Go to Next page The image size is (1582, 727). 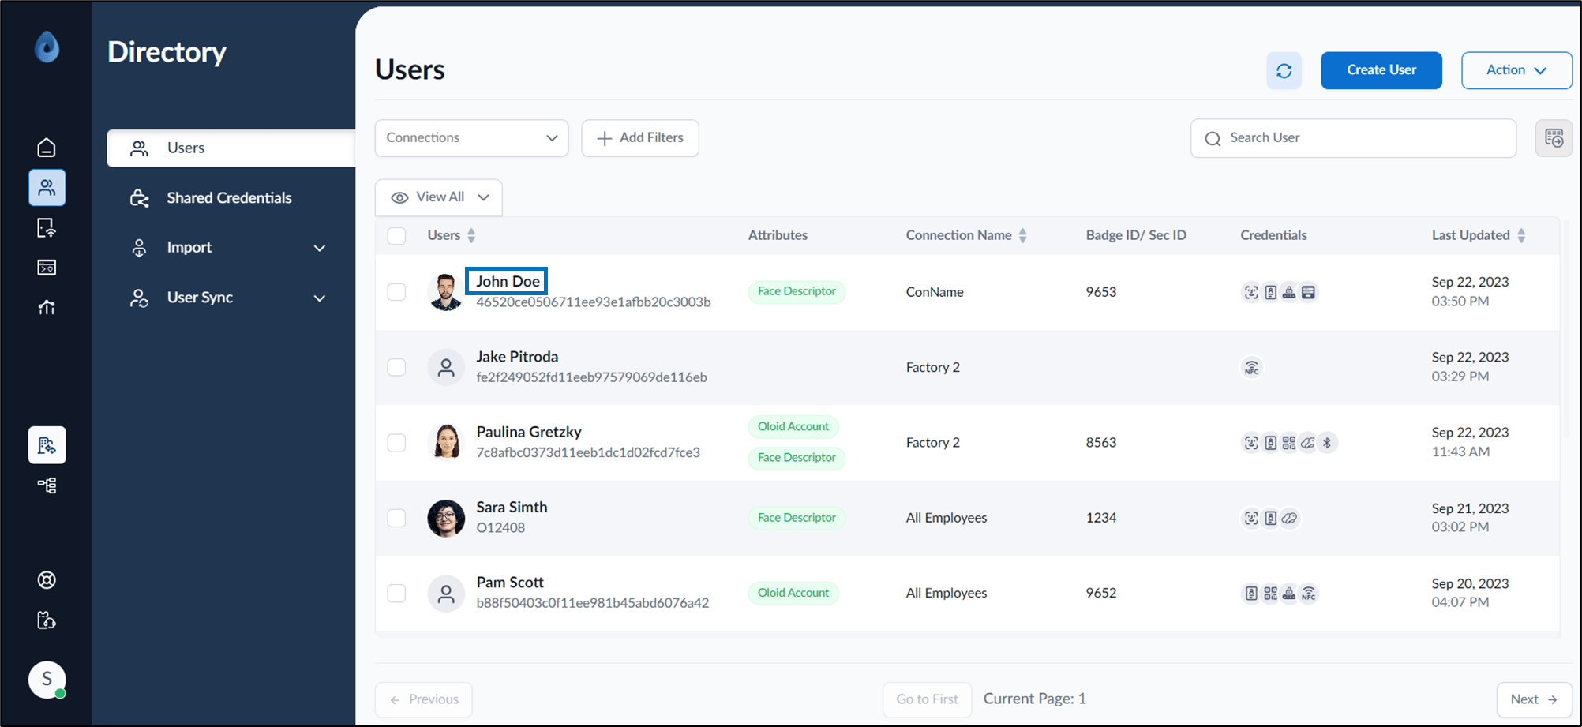coord(1534,699)
